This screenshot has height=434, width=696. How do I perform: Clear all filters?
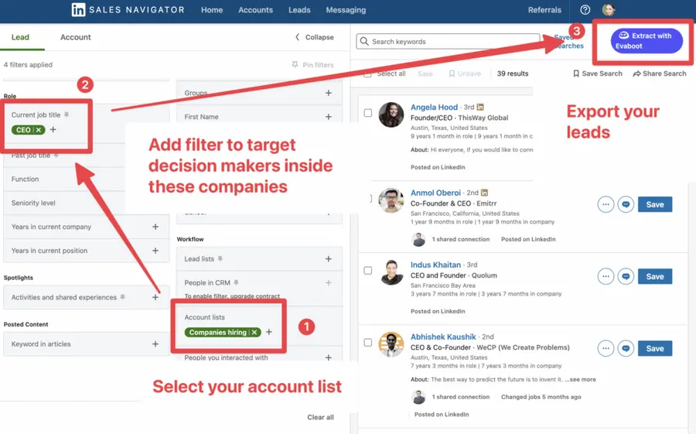pos(320,417)
